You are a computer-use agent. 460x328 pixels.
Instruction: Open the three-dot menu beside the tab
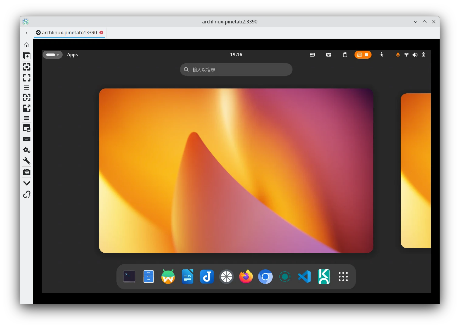pos(27,34)
